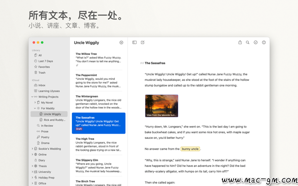Expand Online chevron
The image size is (298, 186).
pyautogui.click(x=32, y=155)
